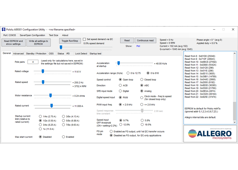The height and width of the screenshot is (170, 238).
Task: Switch to the Standby / Protection tab
Action: point(36,54)
